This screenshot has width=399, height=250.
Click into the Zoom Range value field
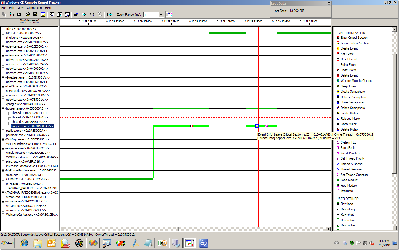[151, 15]
